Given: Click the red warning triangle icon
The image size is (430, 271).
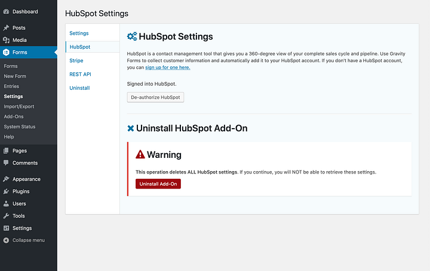Looking at the screenshot, I should (x=140, y=154).
